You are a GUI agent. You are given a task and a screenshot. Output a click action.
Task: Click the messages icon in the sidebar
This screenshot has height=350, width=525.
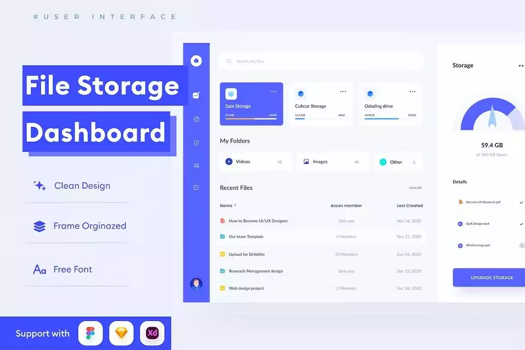tap(196, 187)
